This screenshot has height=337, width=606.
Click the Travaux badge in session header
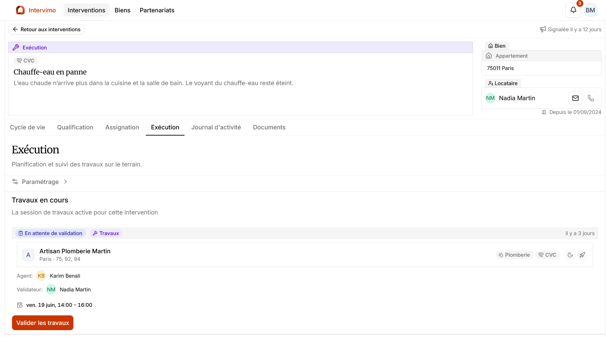[x=106, y=233]
